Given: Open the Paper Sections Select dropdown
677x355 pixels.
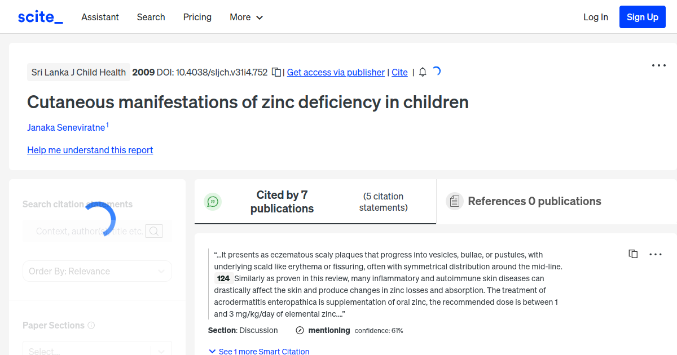Looking at the screenshot, I should pos(97,349).
